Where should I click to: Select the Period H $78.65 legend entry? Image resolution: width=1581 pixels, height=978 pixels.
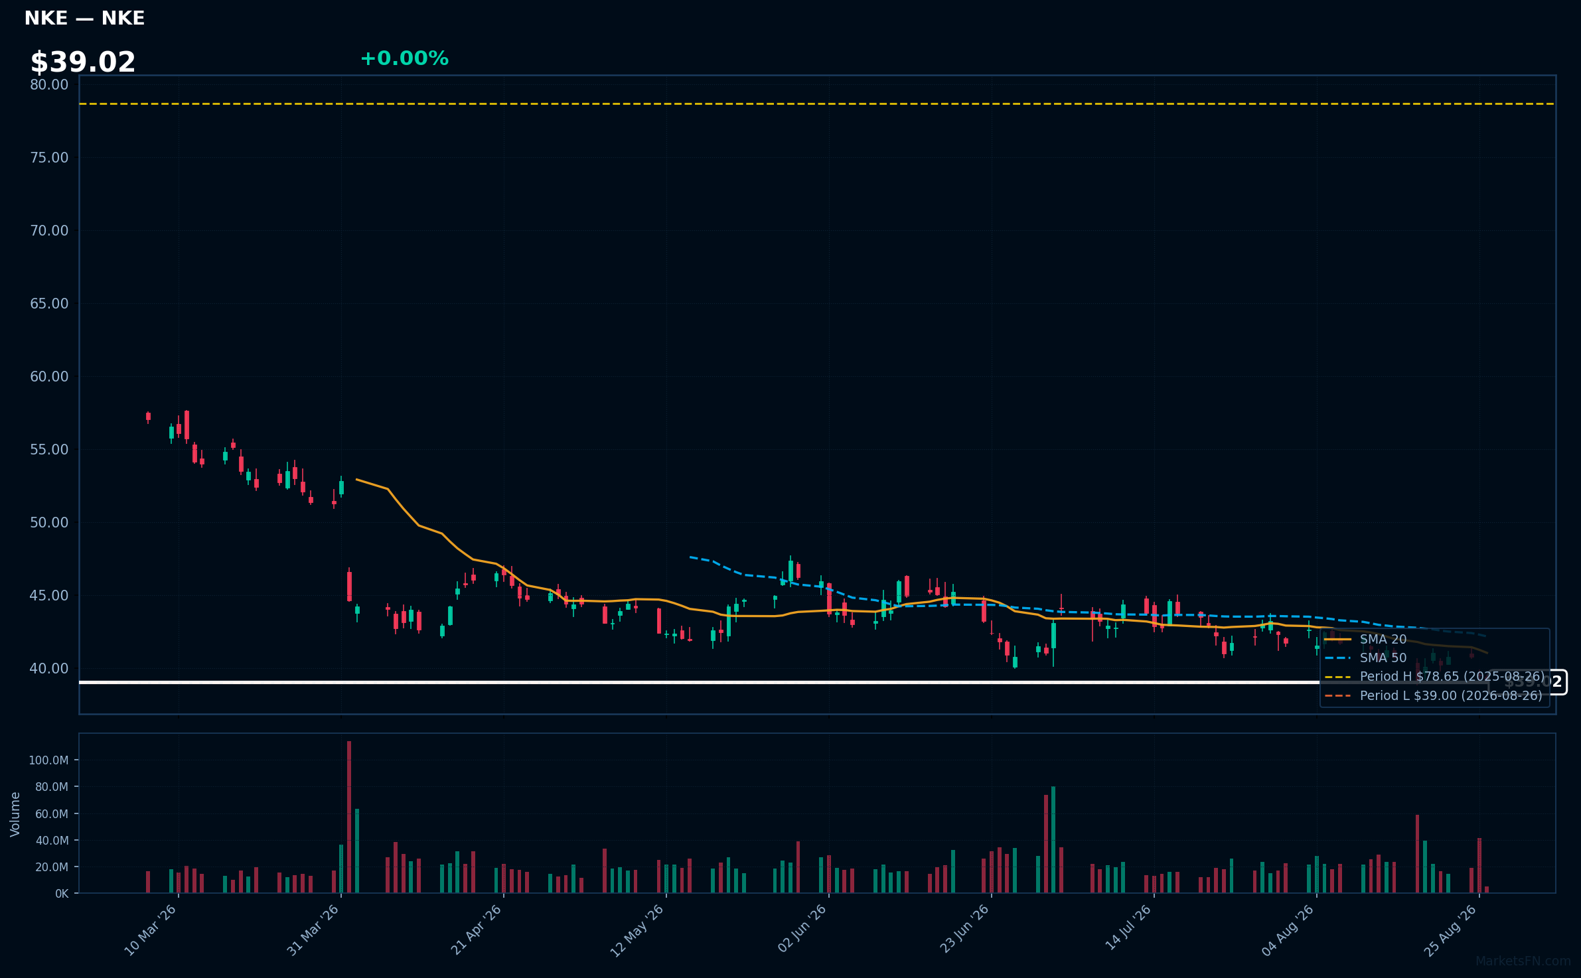(x=1434, y=676)
